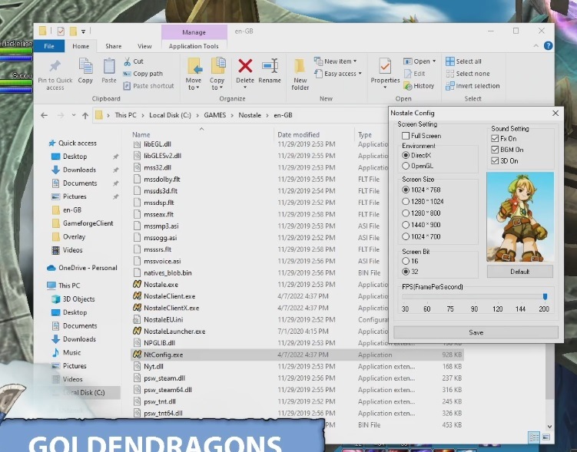Toggle the 3D On checkbox
The width and height of the screenshot is (577, 452).
[495, 160]
